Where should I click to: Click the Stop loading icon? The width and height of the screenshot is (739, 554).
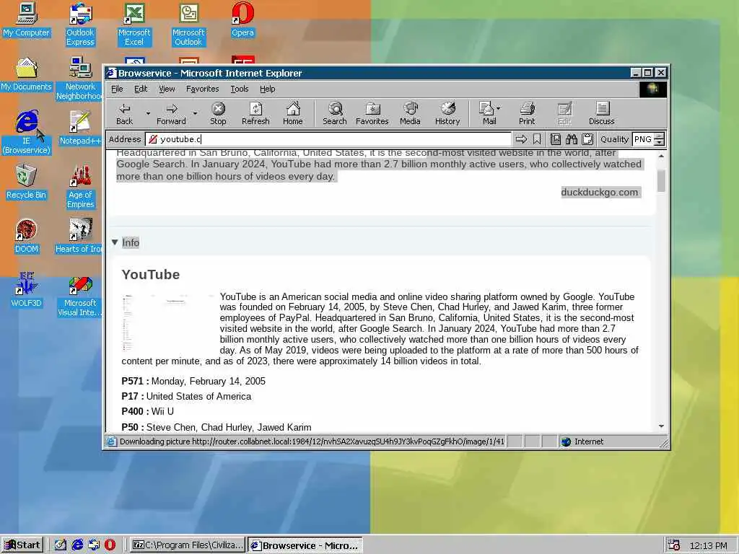(x=218, y=113)
